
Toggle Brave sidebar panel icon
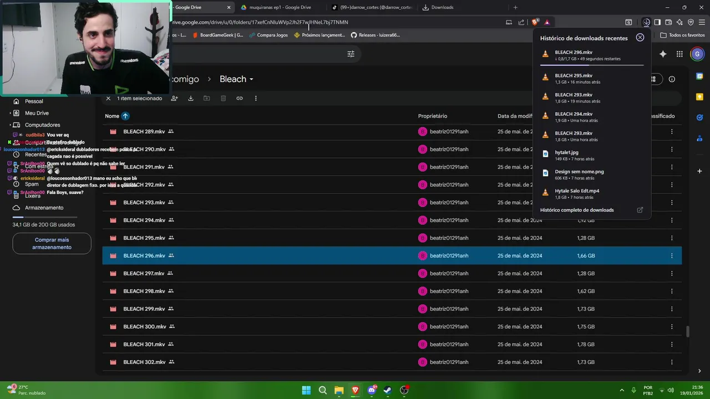pyautogui.click(x=657, y=22)
